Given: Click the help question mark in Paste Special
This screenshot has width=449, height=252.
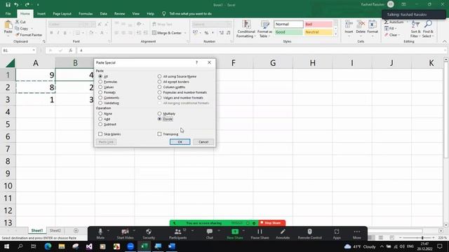Looking at the screenshot, I should (x=196, y=62).
